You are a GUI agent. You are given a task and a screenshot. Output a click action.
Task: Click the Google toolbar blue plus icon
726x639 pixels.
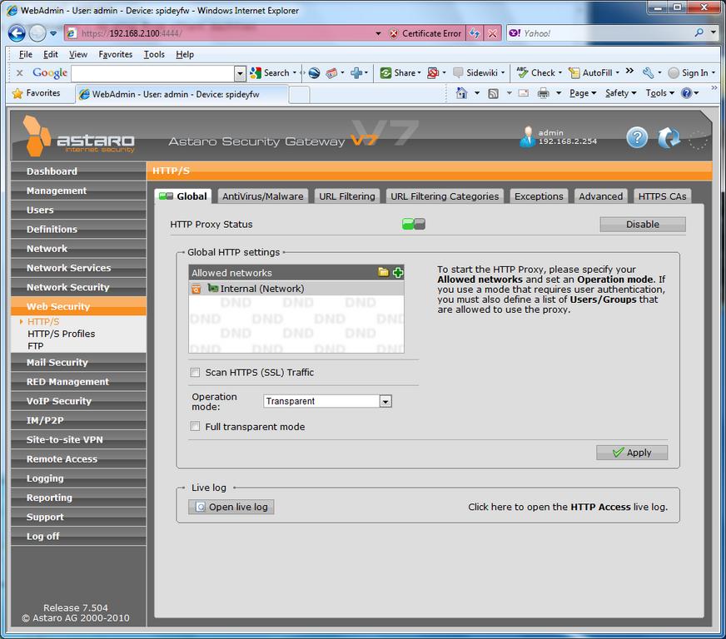tap(356, 72)
